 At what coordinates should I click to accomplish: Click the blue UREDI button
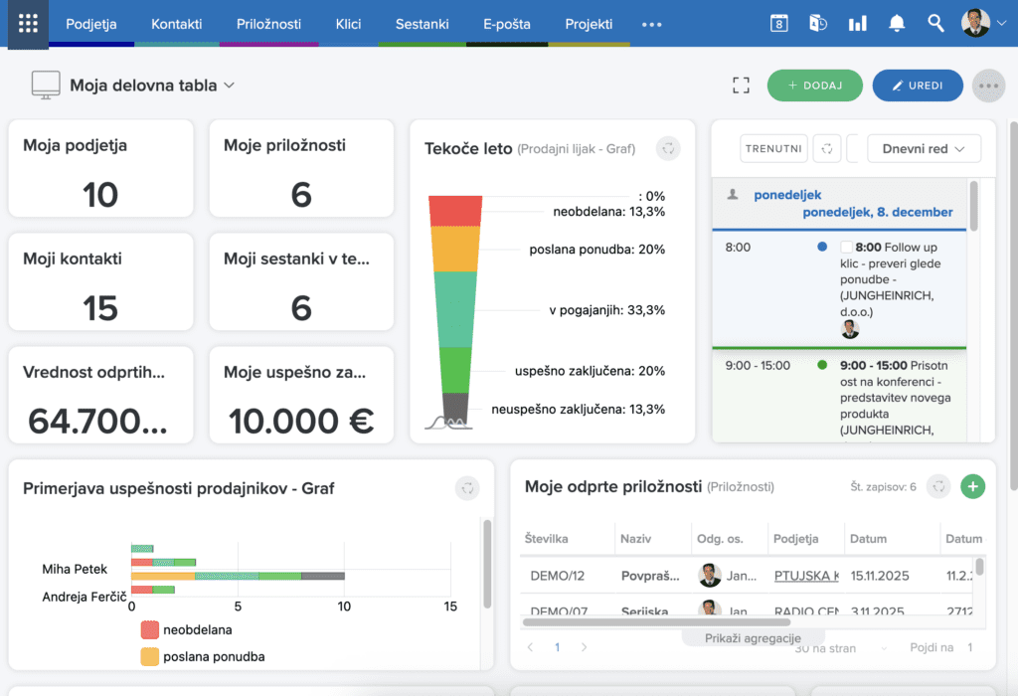[918, 86]
